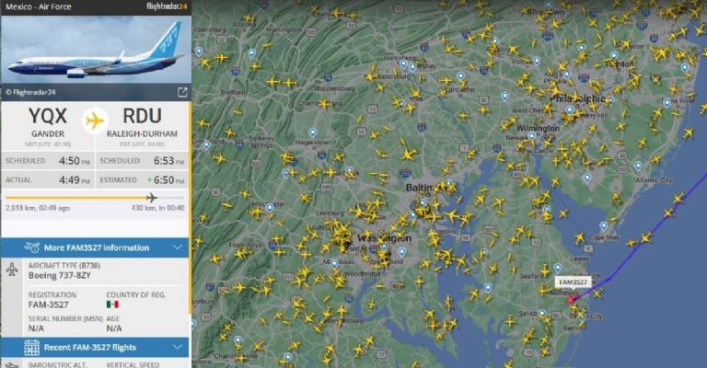The width and height of the screenshot is (707, 368).
Task: Click the RDU Raleigh-Durham destination airport link
Action: coord(142,122)
